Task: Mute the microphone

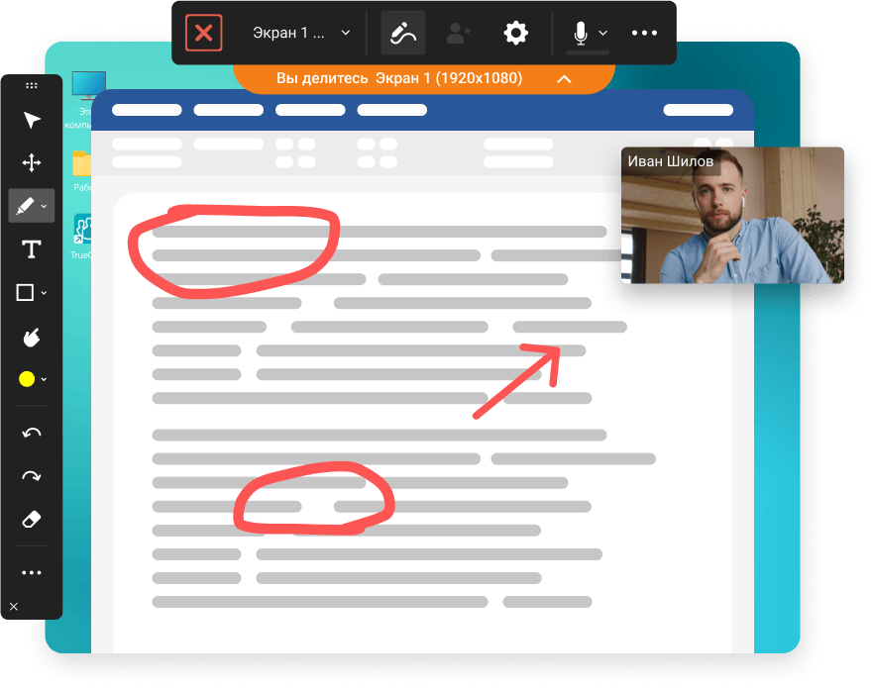Action: click(581, 33)
